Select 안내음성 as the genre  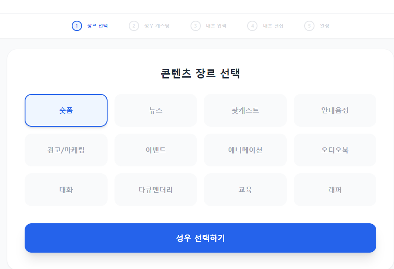pyautogui.click(x=335, y=110)
